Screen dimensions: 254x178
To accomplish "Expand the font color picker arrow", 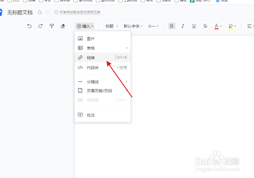I will tap(221, 26).
